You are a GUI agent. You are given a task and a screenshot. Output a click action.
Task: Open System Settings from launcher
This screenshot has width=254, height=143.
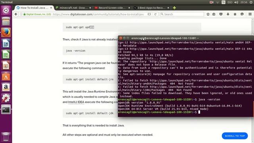click(6, 98)
